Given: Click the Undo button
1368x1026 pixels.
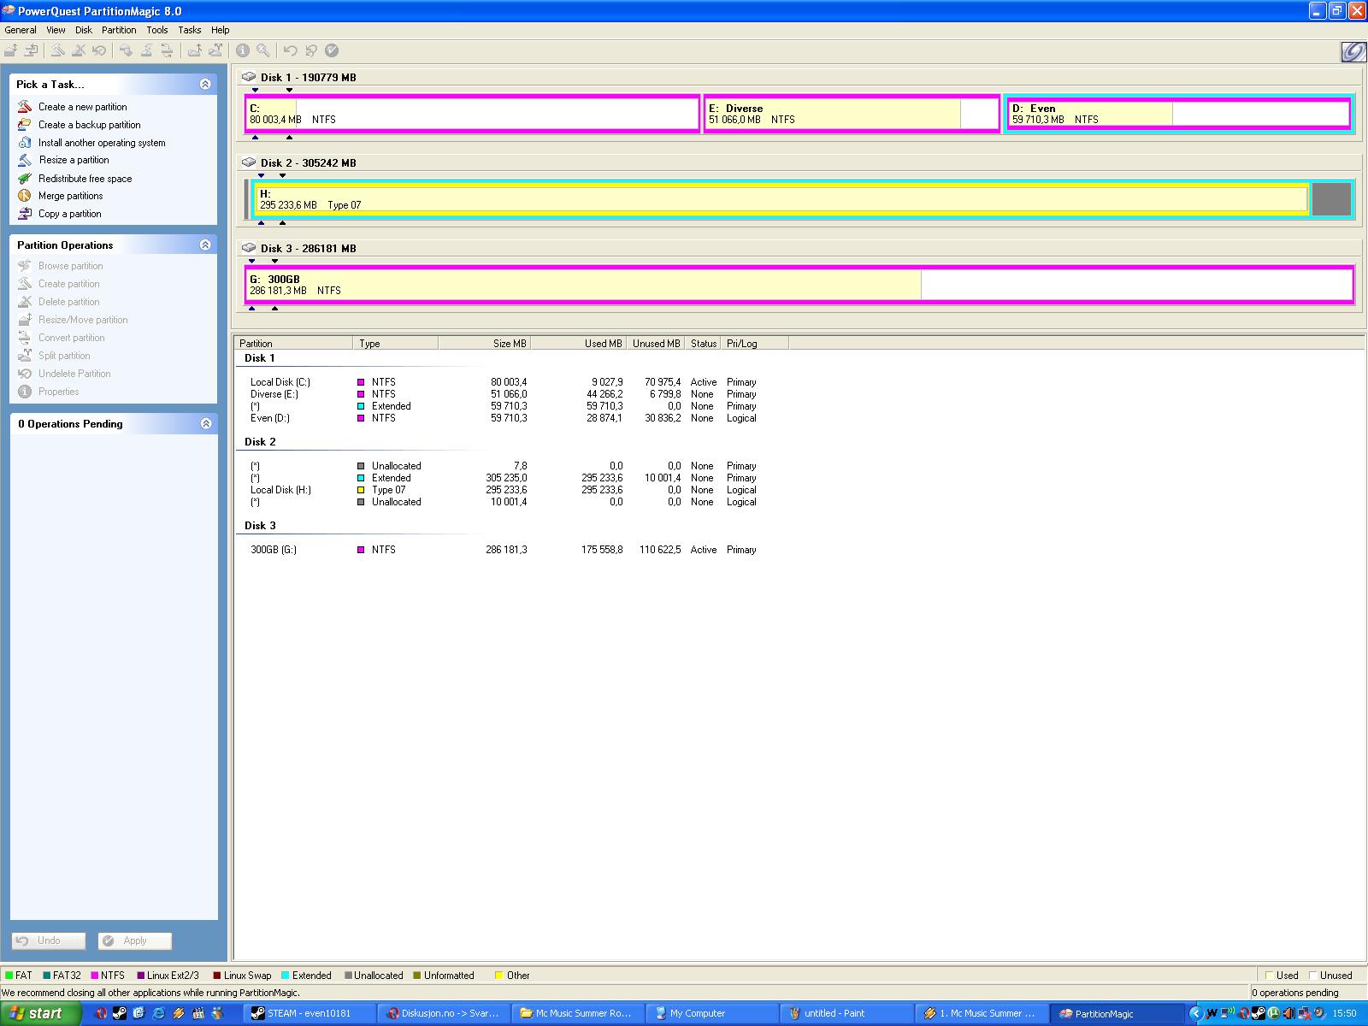Looking at the screenshot, I should tap(49, 940).
